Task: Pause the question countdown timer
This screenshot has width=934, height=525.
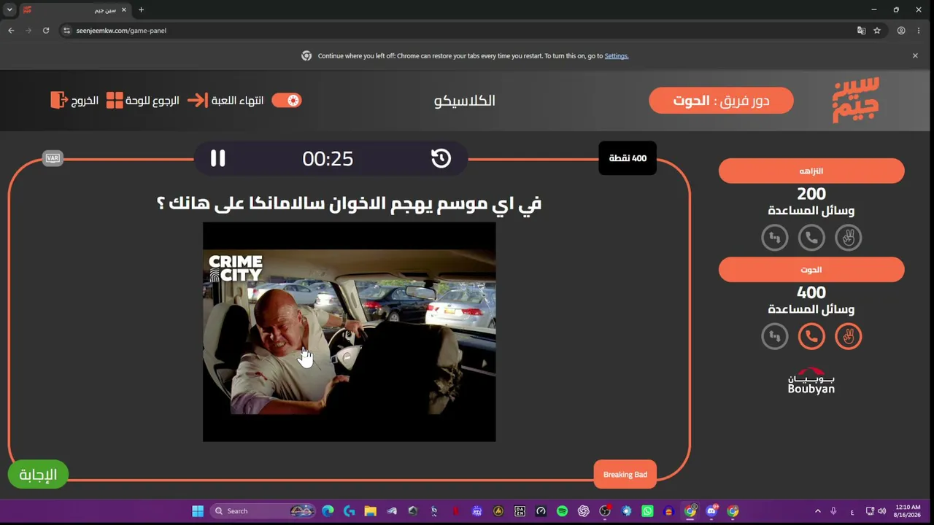Action: click(x=217, y=158)
